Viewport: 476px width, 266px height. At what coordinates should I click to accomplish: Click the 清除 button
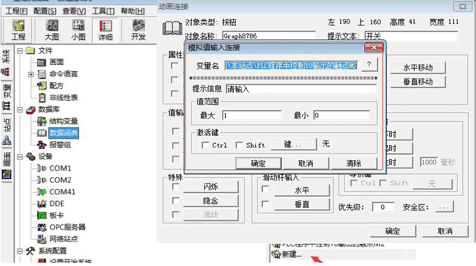(354, 163)
